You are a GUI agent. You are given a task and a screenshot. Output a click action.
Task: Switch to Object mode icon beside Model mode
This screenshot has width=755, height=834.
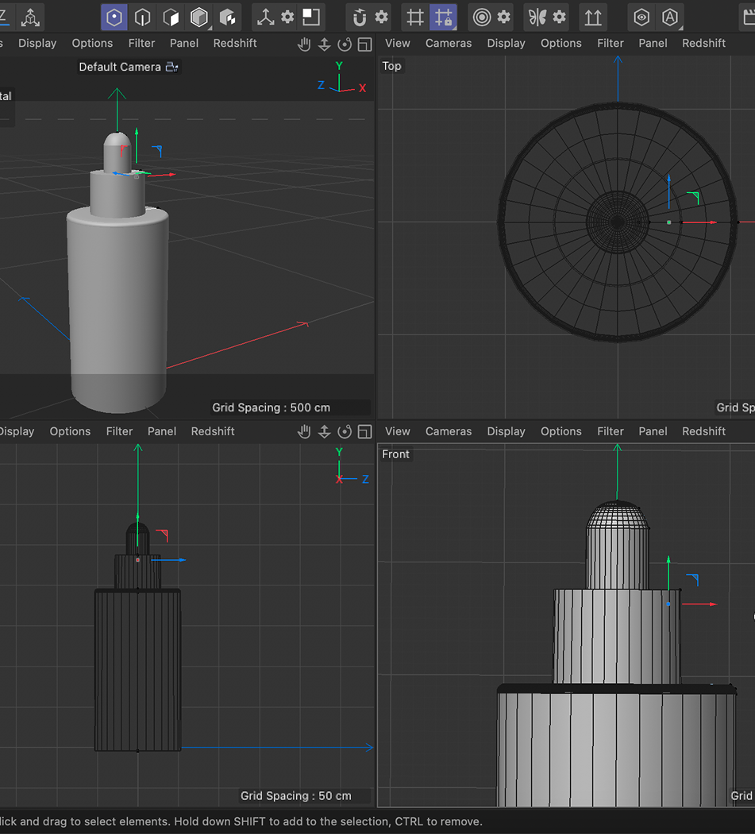pyautogui.click(x=142, y=17)
